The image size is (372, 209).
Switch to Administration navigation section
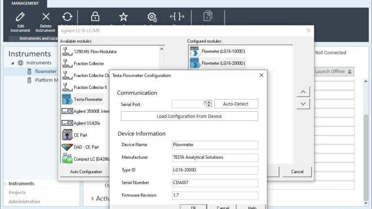pyautogui.click(x=24, y=201)
